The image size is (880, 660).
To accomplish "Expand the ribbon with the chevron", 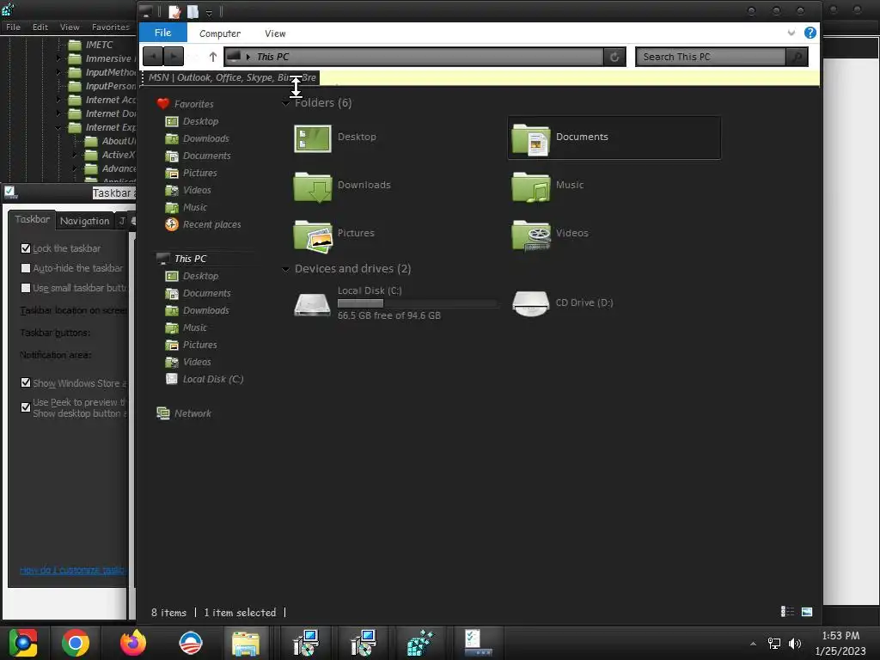I will click(x=791, y=33).
